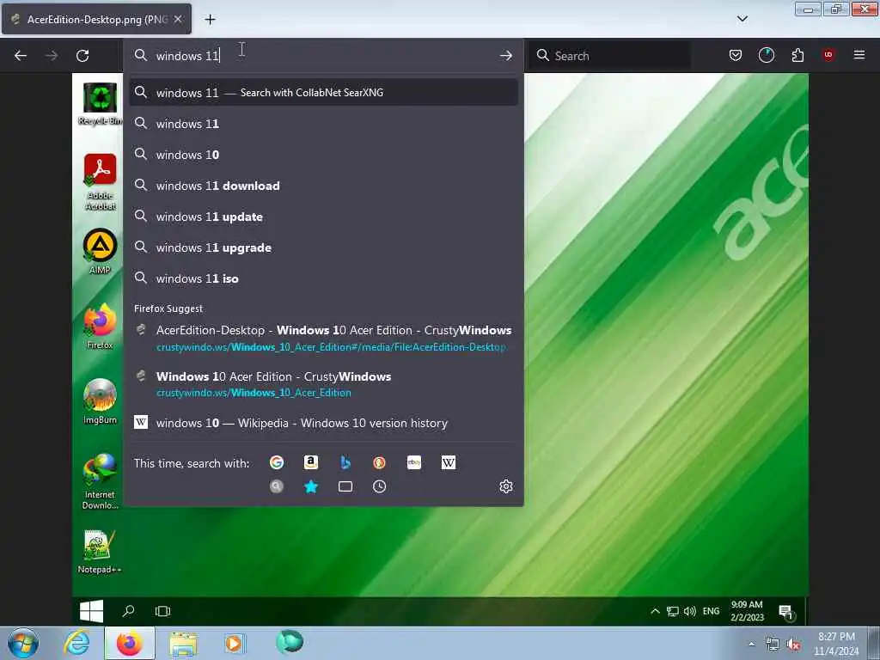880x660 pixels.
Task: Click Firefox in the outer taskbar
Action: [x=130, y=643]
